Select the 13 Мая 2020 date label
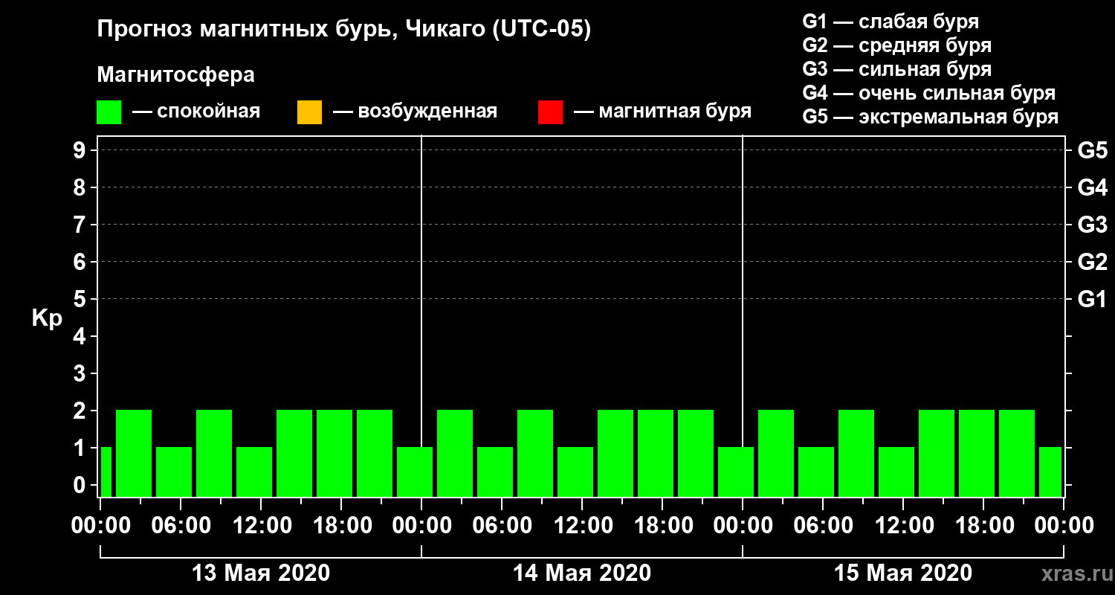The width and height of the screenshot is (1115, 595). coord(261,573)
